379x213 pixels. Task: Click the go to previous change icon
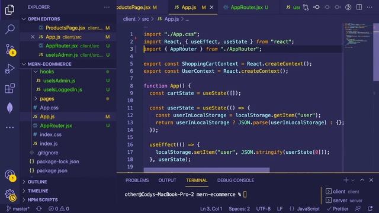pyautogui.click(x=316, y=7)
